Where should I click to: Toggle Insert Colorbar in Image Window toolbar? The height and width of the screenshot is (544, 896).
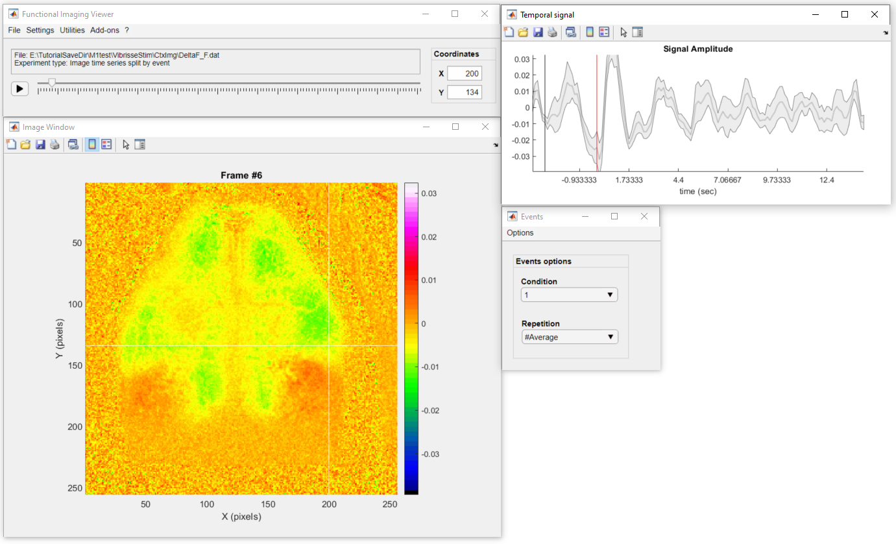pyautogui.click(x=92, y=144)
